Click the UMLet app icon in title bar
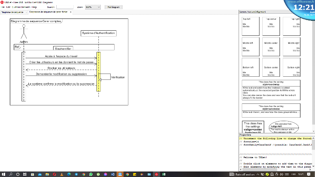Image resolution: width=315 pixels, height=177 pixels. [x=2, y=2]
